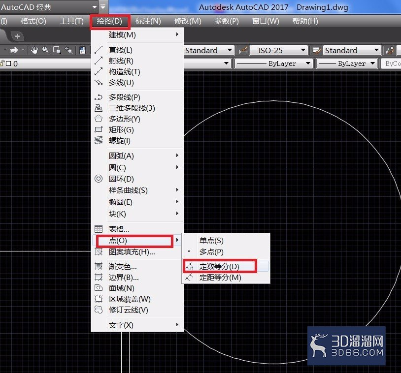The width and height of the screenshot is (401, 373).
Task: Open the Properties palette icon
Action: (82, 50)
